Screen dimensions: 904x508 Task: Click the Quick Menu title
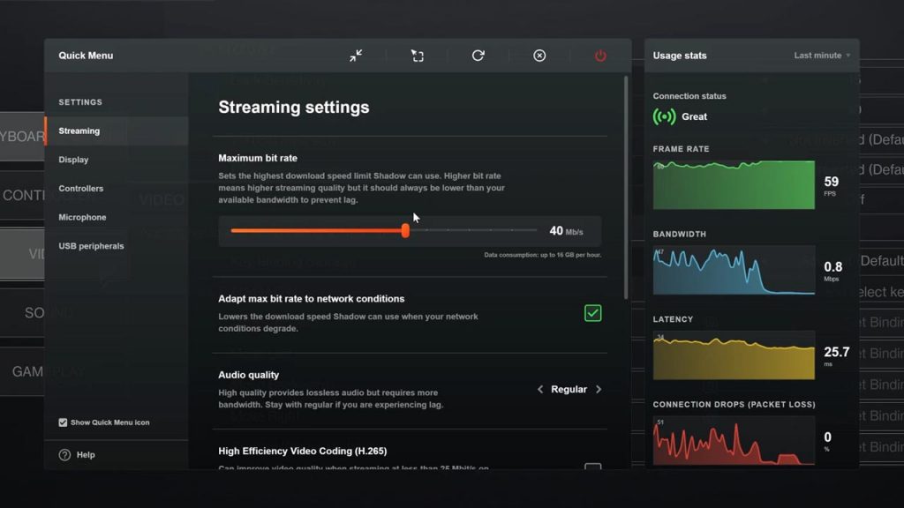pyautogui.click(x=86, y=56)
